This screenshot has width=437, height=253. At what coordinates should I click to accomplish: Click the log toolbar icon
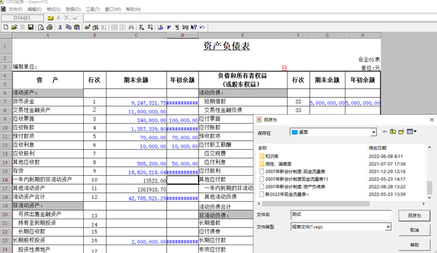pos(185,27)
